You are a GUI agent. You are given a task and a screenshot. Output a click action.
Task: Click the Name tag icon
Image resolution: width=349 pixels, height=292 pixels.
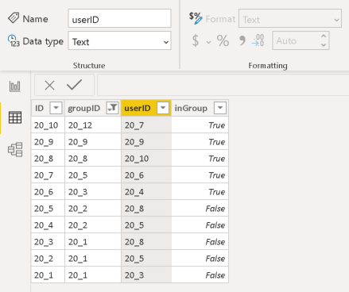pos(14,18)
